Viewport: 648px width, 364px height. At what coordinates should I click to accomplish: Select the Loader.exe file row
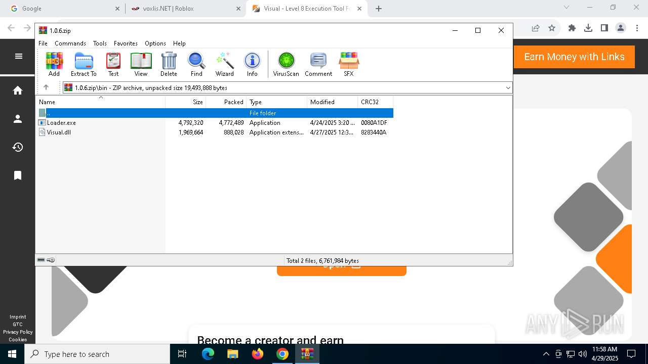(215, 123)
